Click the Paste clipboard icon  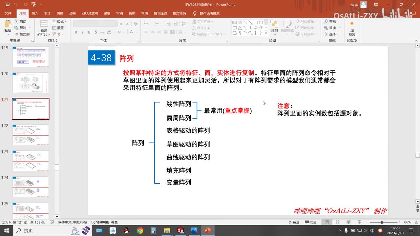coord(8,25)
